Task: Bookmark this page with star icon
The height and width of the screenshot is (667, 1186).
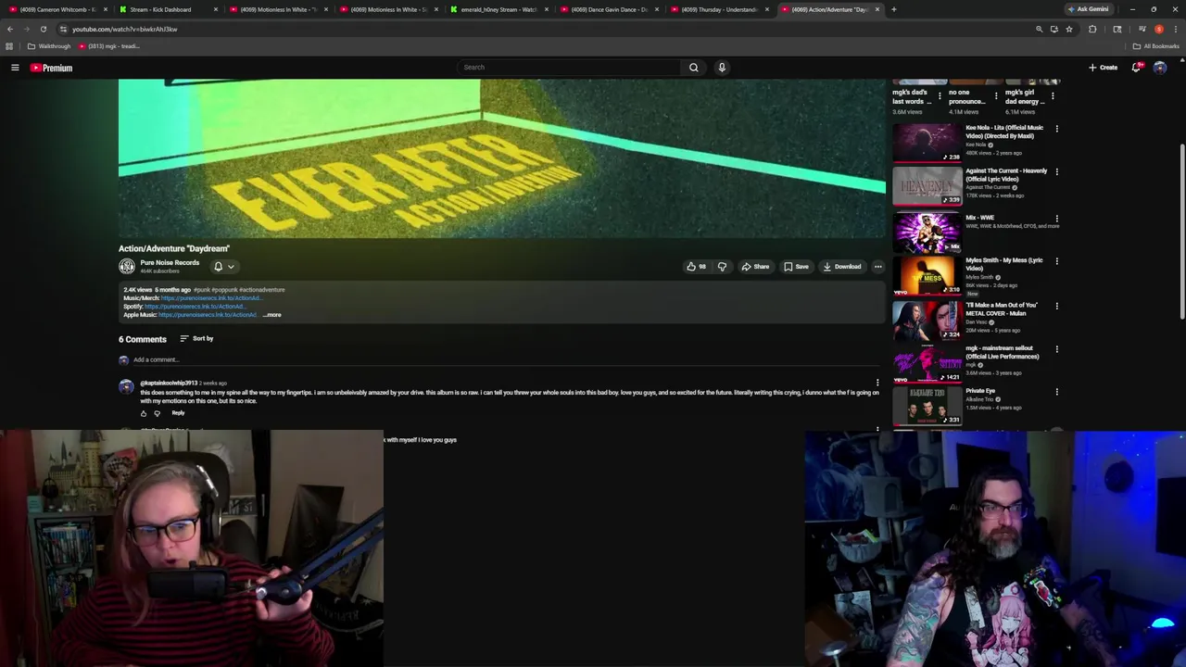Action: point(1068,29)
